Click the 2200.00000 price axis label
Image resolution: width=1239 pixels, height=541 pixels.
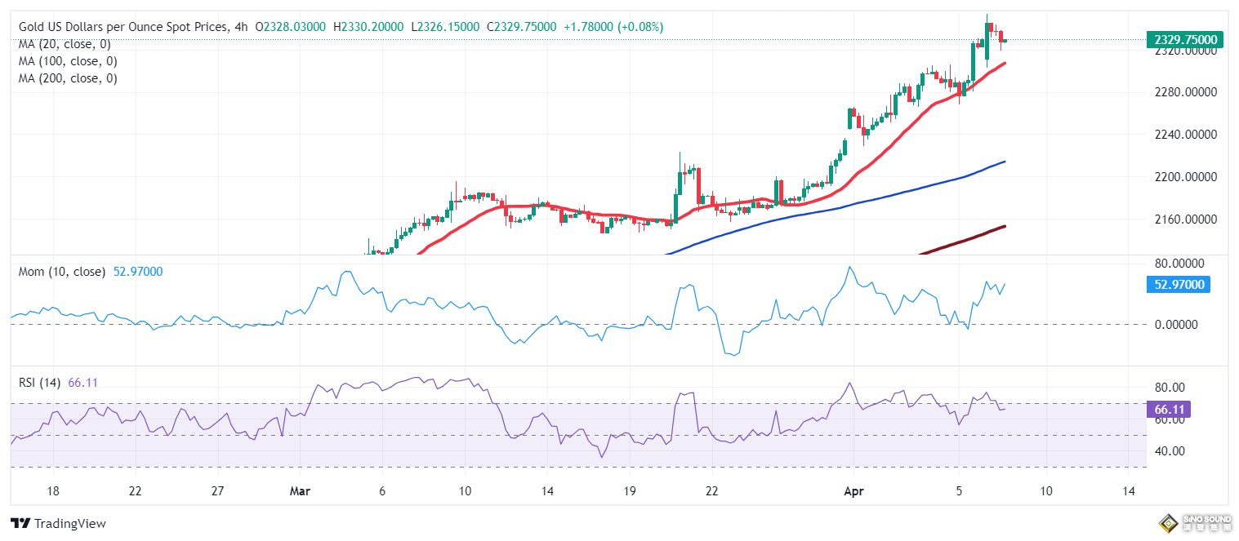tap(1179, 177)
